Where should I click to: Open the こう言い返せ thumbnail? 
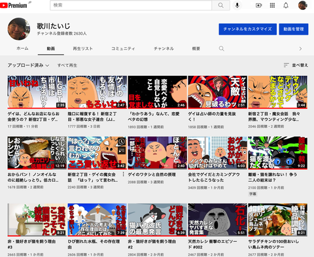(97, 153)
